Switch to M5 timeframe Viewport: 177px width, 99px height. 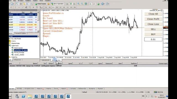click(x=50, y=7)
